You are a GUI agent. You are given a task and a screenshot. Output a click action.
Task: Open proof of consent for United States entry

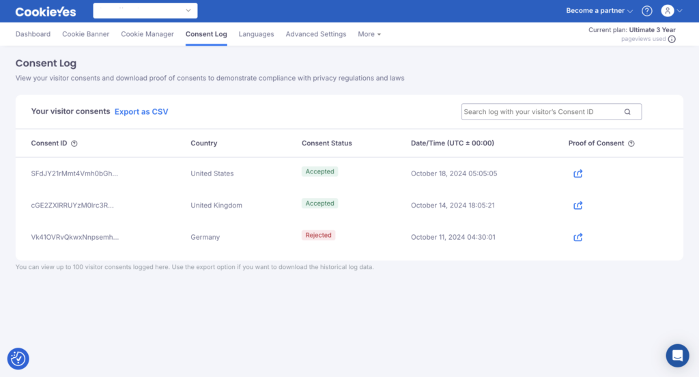pos(577,173)
